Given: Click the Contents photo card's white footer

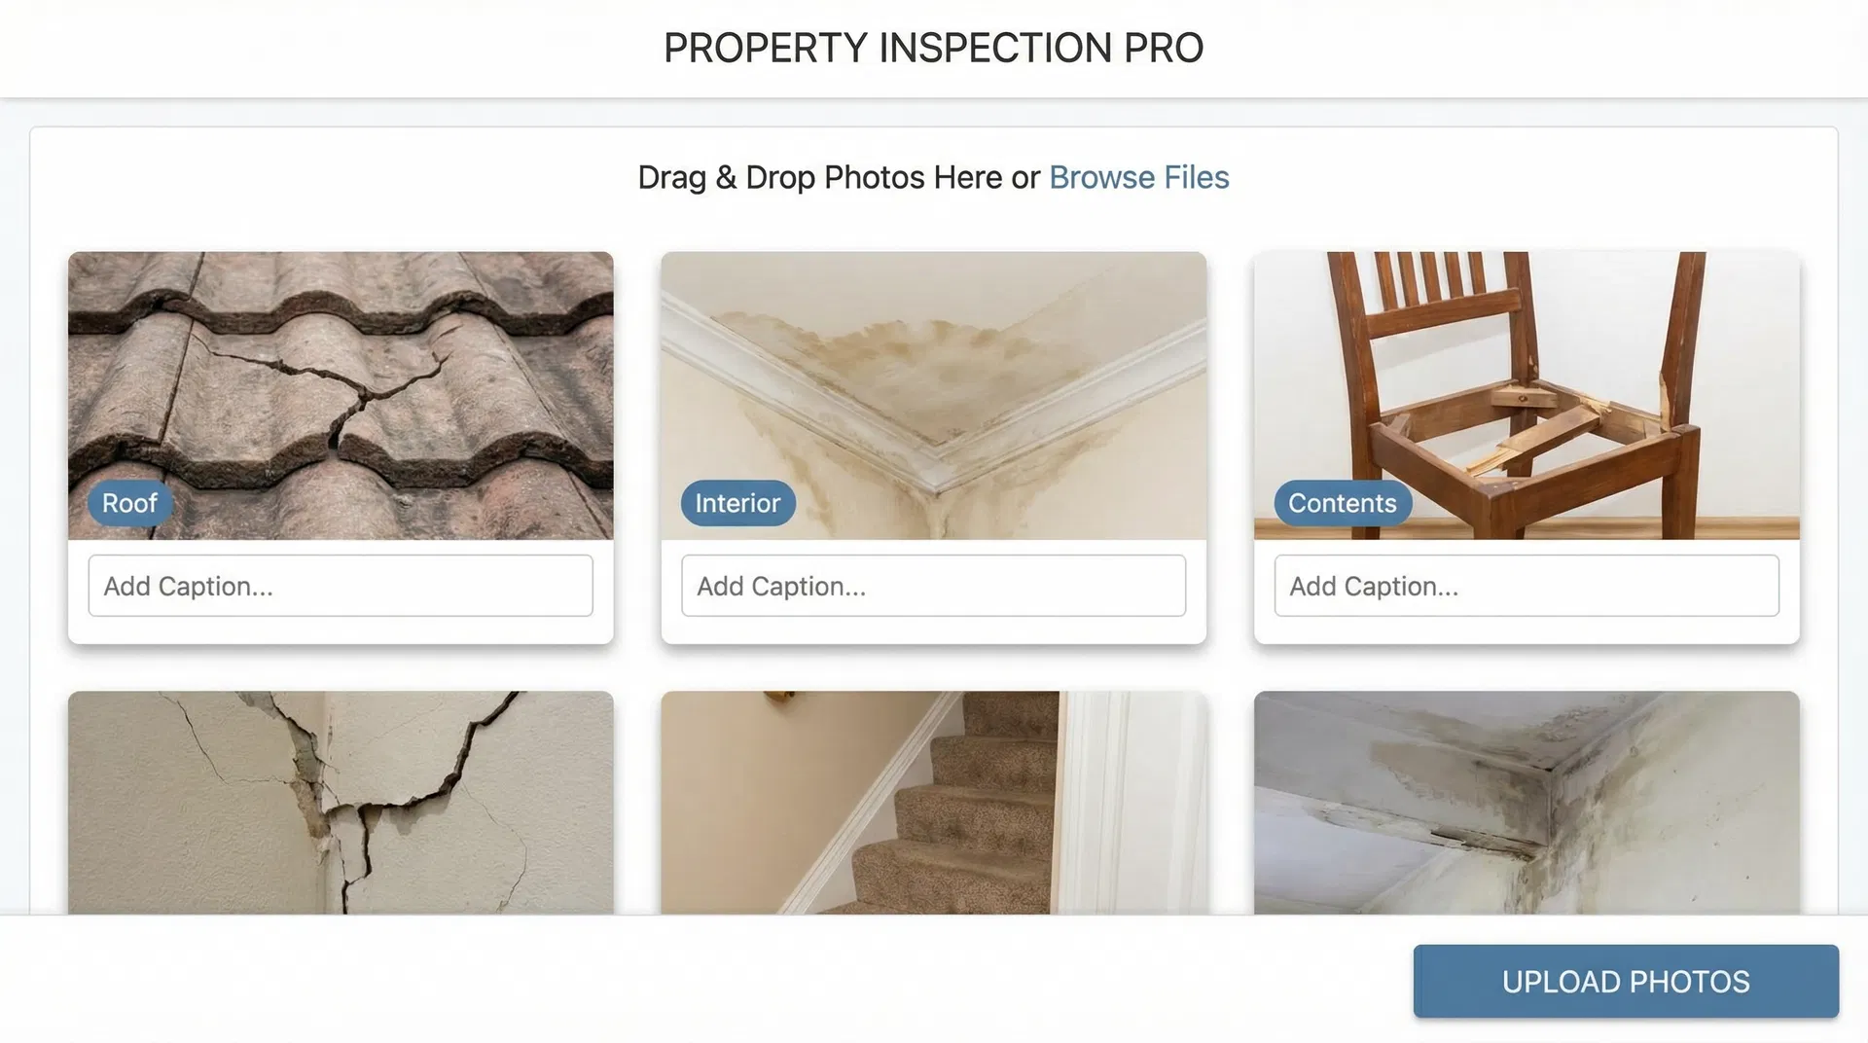Looking at the screenshot, I should (x=1527, y=630).
